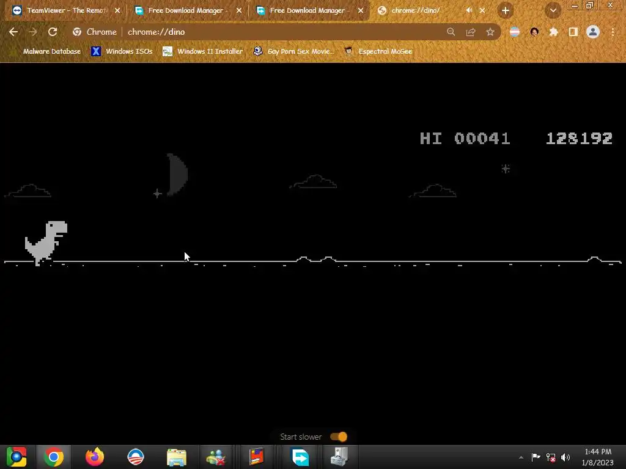Click the network status tray icon
The height and width of the screenshot is (469, 626).
pos(551,457)
